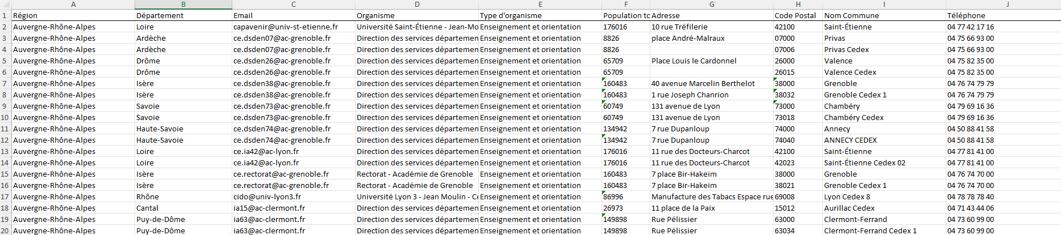Select the Code Postal header cell
Viewport: 1061px width, 235px height.
[x=798, y=15]
